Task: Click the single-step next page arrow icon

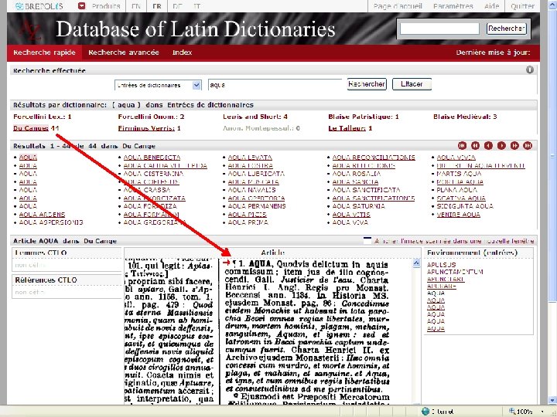Action: click(501, 145)
